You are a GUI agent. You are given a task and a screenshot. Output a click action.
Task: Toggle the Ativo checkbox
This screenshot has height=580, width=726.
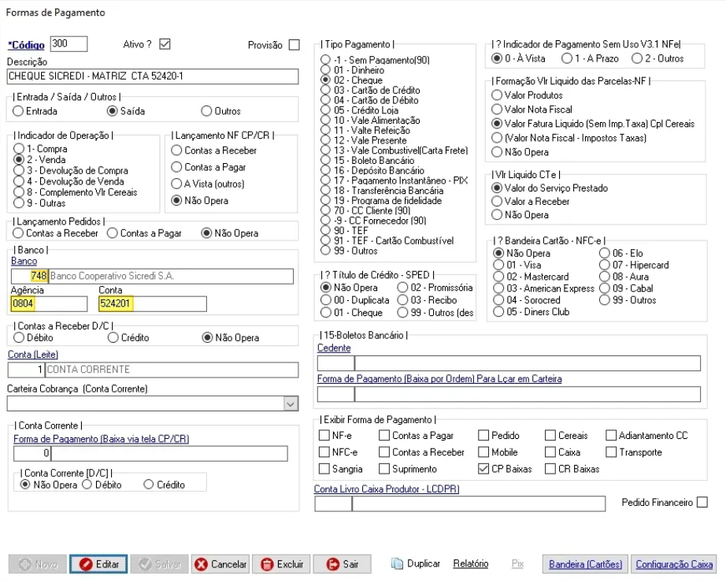[165, 44]
